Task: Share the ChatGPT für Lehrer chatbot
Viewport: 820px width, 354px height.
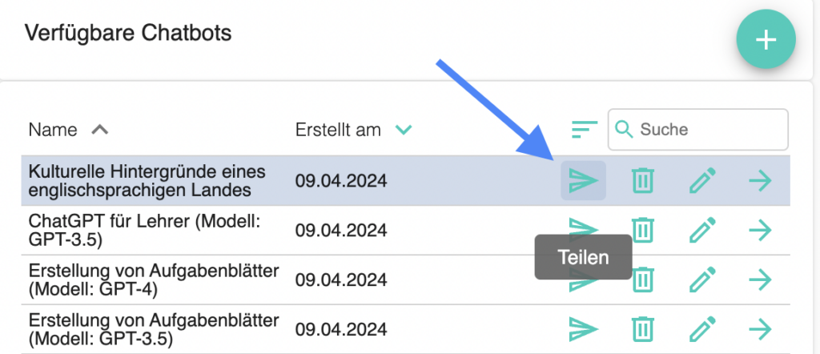Action: pos(583,230)
